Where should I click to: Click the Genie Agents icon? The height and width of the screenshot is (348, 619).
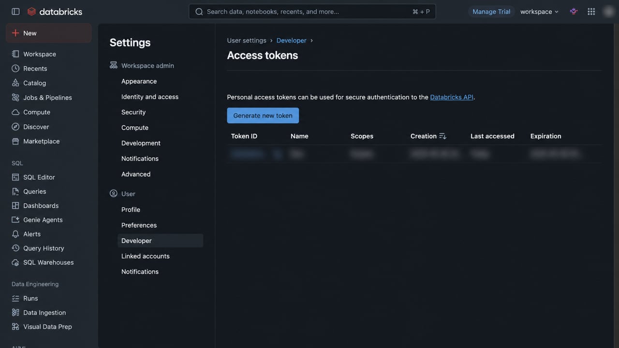click(15, 220)
